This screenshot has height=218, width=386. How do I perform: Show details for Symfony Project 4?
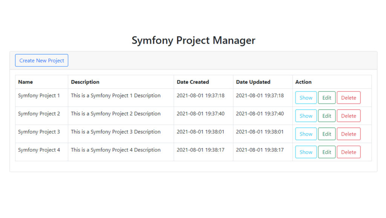[x=306, y=152]
